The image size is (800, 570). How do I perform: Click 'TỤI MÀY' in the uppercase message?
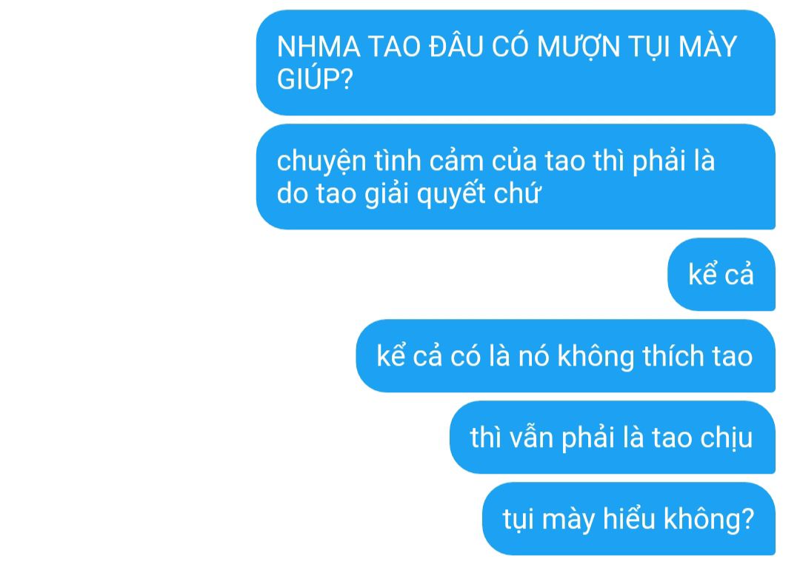(683, 47)
